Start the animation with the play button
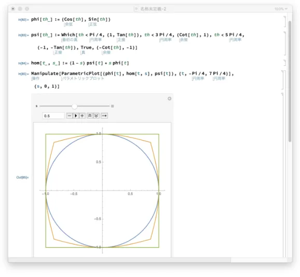 tap(76, 116)
